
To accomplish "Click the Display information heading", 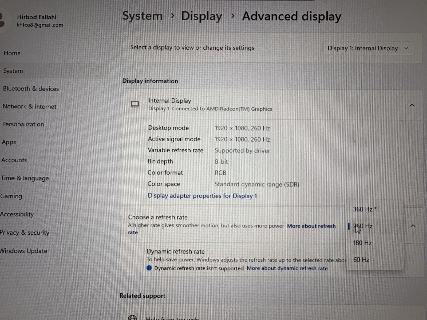I will coord(150,81).
